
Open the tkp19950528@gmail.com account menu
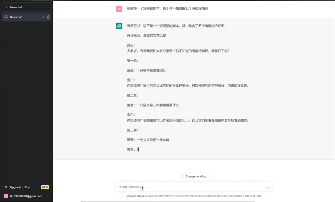(x=26, y=196)
